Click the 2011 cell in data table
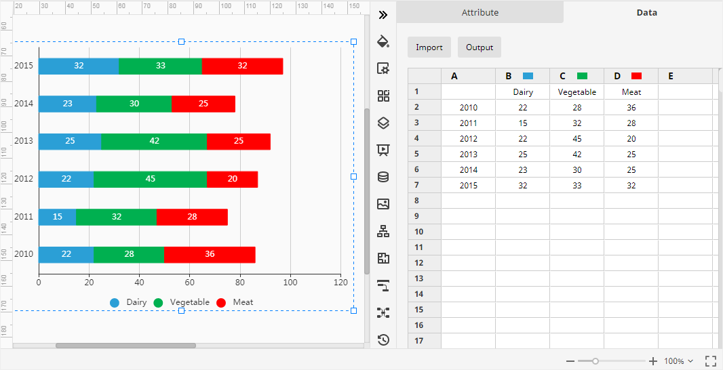This screenshot has height=370, width=723. (x=468, y=123)
